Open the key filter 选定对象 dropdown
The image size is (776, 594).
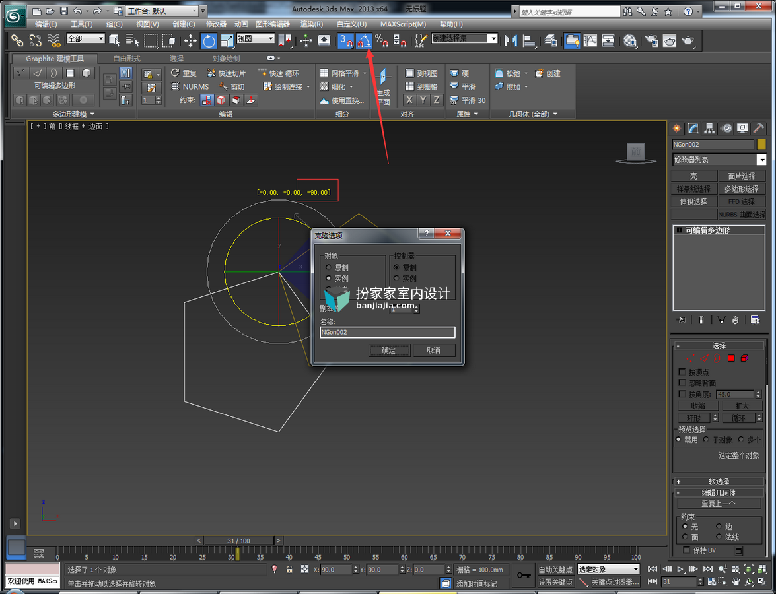pyautogui.click(x=608, y=570)
